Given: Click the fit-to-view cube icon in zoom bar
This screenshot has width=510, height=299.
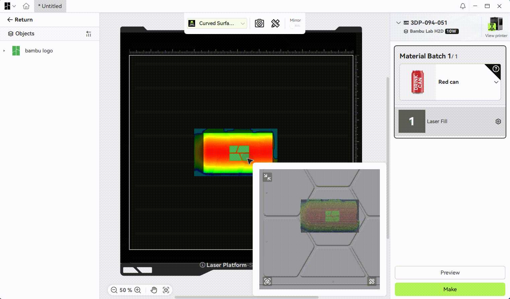Looking at the screenshot, I should [x=166, y=290].
